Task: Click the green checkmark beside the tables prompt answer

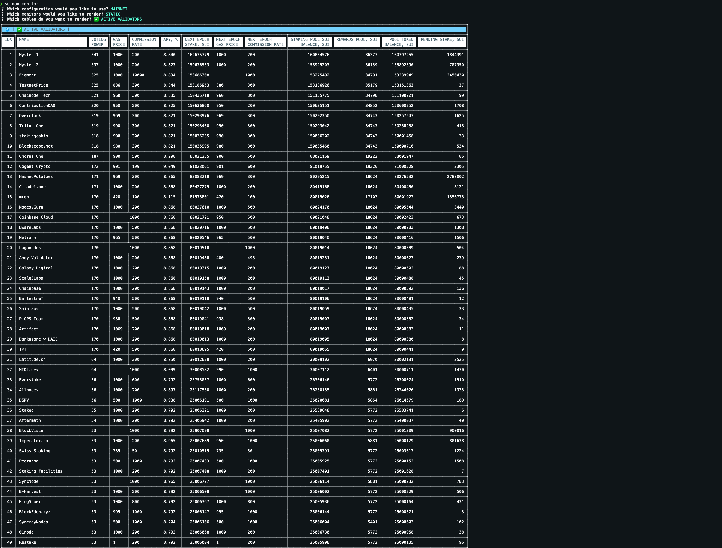Action: pyautogui.click(x=96, y=19)
